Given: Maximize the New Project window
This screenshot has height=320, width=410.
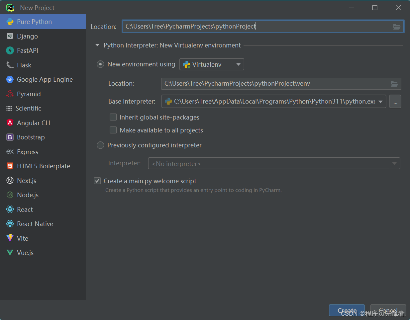Looking at the screenshot, I should click(x=374, y=8).
